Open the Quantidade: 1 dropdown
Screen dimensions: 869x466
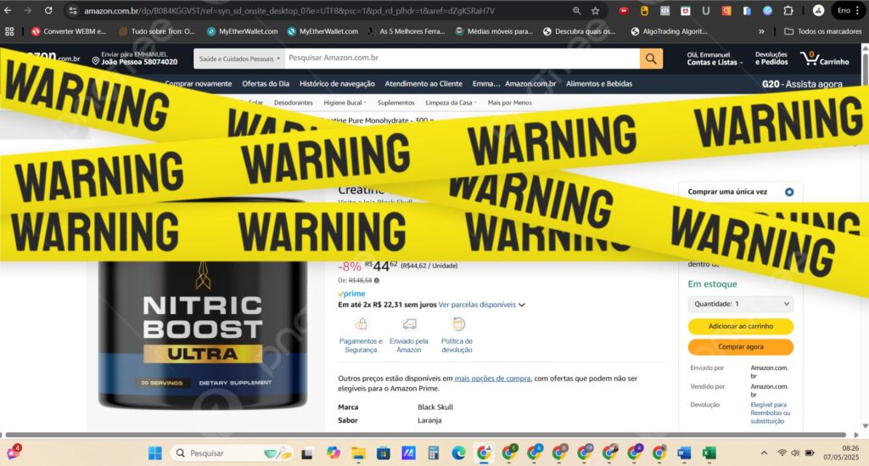tap(740, 304)
